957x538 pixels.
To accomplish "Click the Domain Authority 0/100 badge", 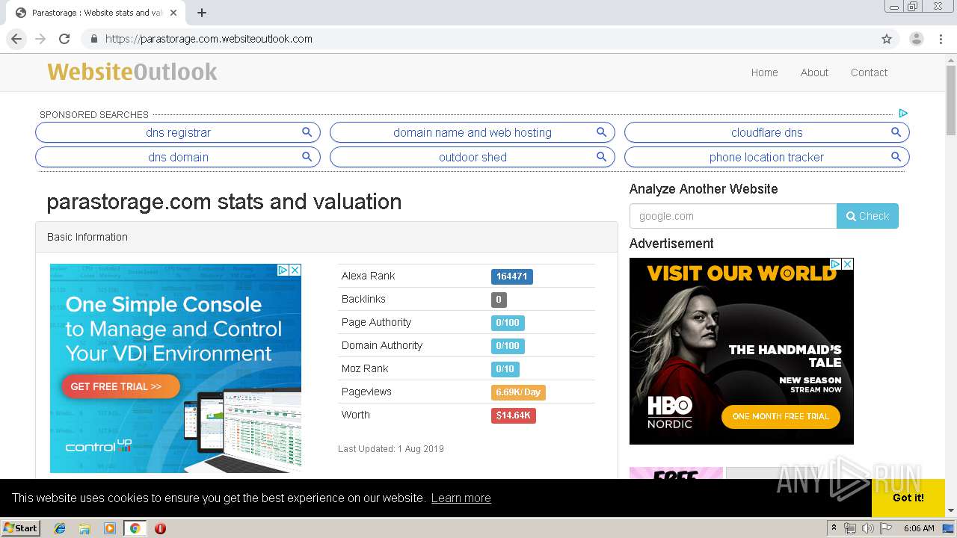I will (x=508, y=346).
